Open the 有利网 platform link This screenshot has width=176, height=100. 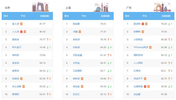(16, 55)
